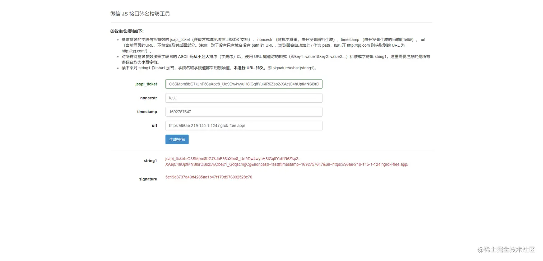Viewport: 543px width, 261px height.
Task: Click the timestamp field showing 1692757647
Action: click(x=243, y=112)
